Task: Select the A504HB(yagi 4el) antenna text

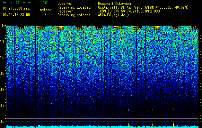Action: [113, 15]
